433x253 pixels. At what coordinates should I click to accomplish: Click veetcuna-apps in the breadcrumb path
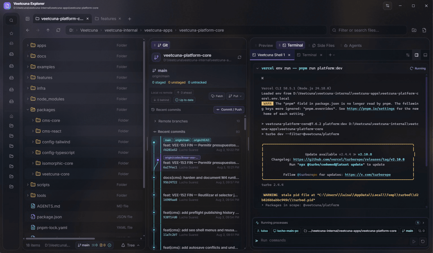click(x=158, y=30)
